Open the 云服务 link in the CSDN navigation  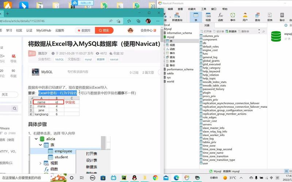59,30
